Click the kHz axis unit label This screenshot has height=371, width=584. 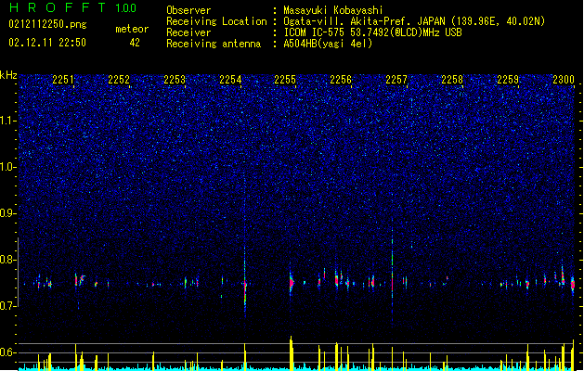point(8,75)
